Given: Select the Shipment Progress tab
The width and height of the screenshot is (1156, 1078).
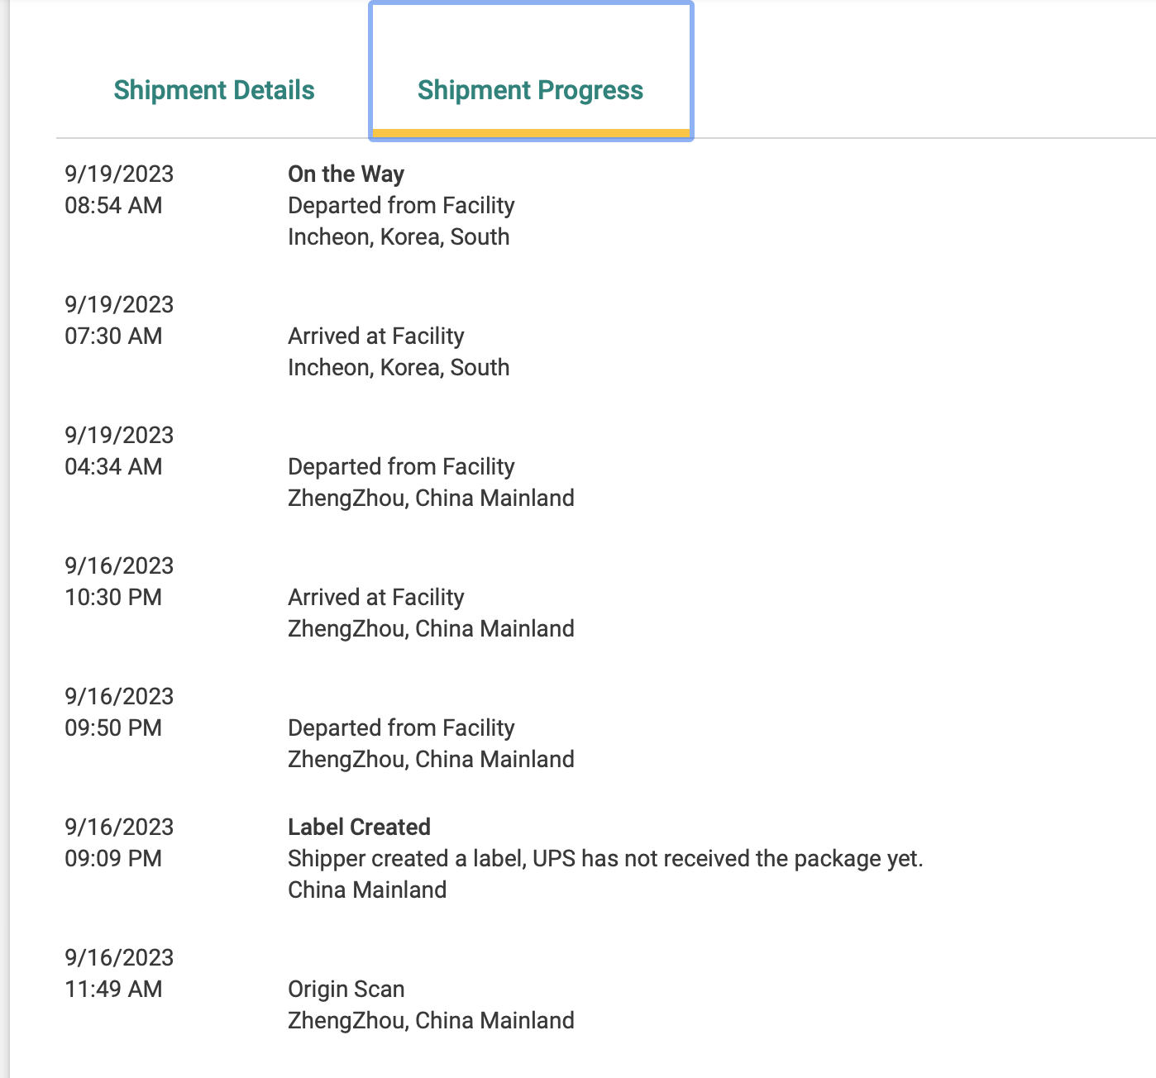Looking at the screenshot, I should (530, 90).
